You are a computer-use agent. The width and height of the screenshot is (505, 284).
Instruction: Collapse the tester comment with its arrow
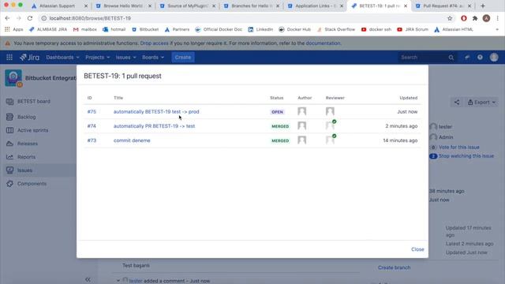point(118,281)
